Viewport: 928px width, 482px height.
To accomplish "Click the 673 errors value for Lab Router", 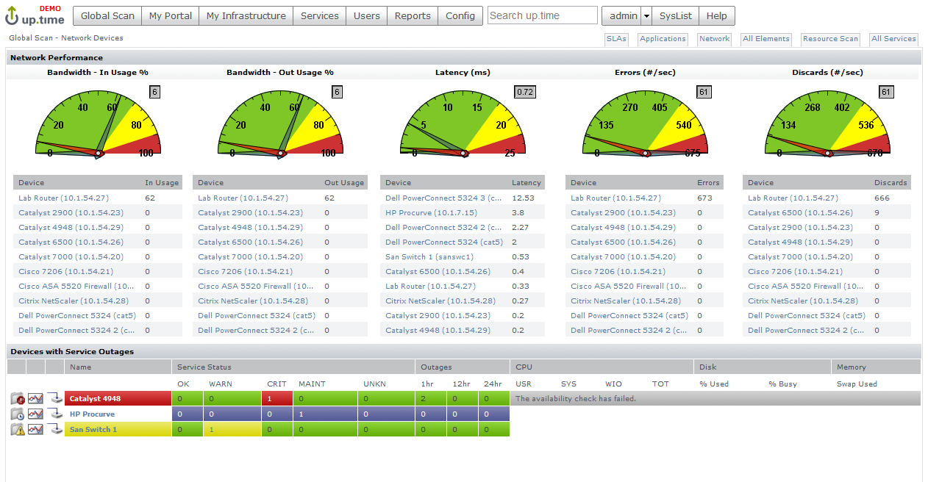I will pos(704,198).
